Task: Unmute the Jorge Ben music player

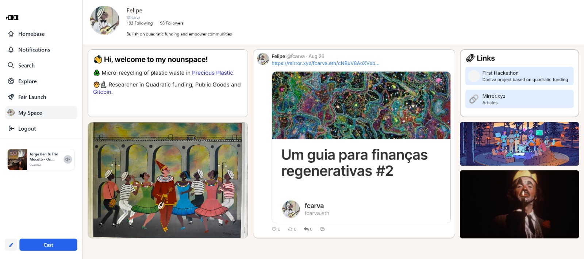Action: 68,159
